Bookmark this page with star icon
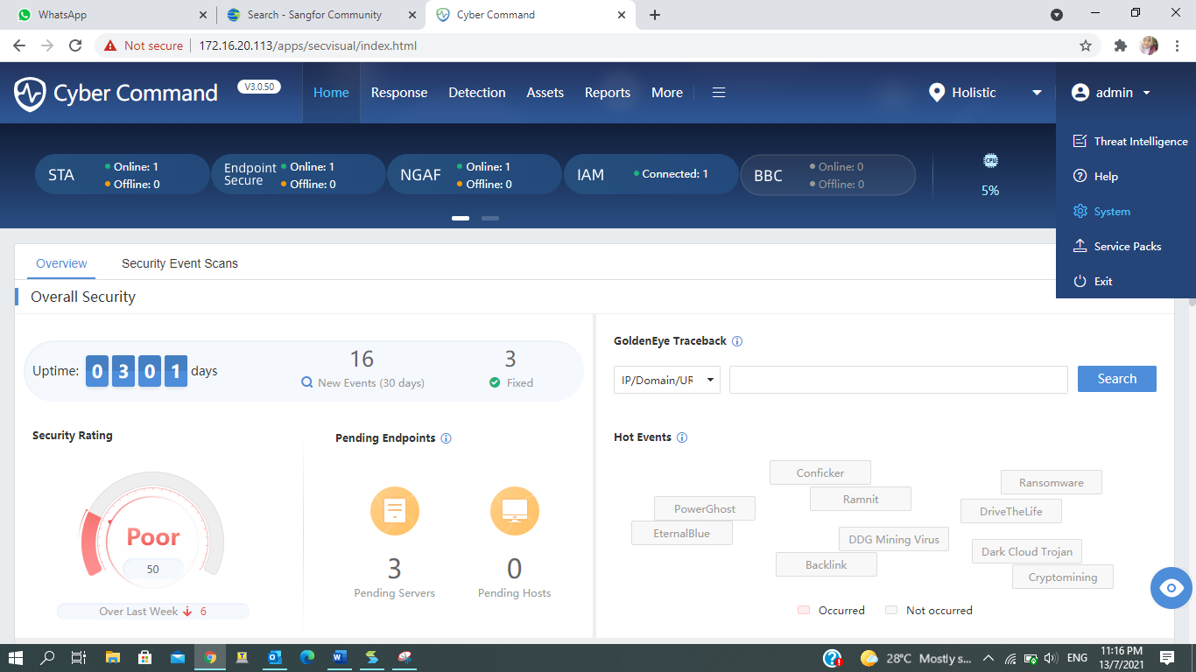Screen dimensions: 1196x672 1086,45
